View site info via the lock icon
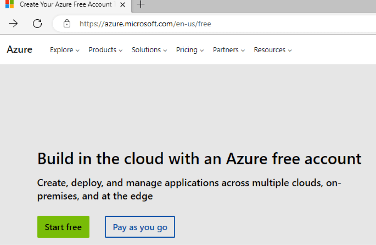Viewport: 376px width, 245px height. [67, 24]
